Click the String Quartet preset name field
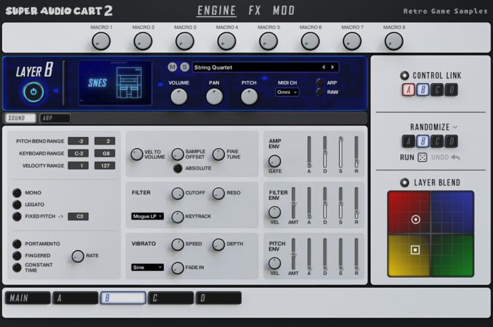 click(x=256, y=67)
